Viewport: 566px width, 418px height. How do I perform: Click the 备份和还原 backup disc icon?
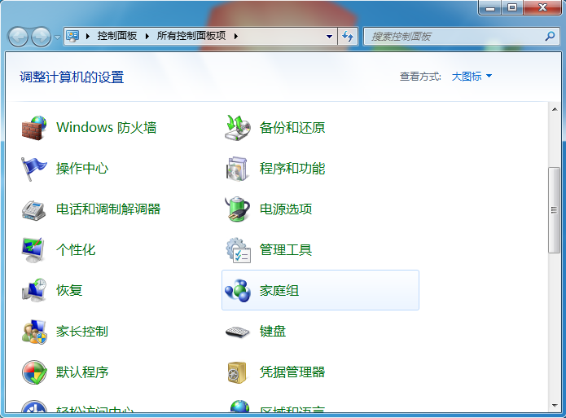click(x=238, y=128)
